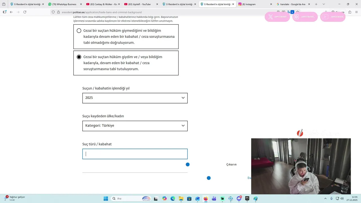
Task: Switch to translate - Google'da Ara tab
Action: (293, 4)
